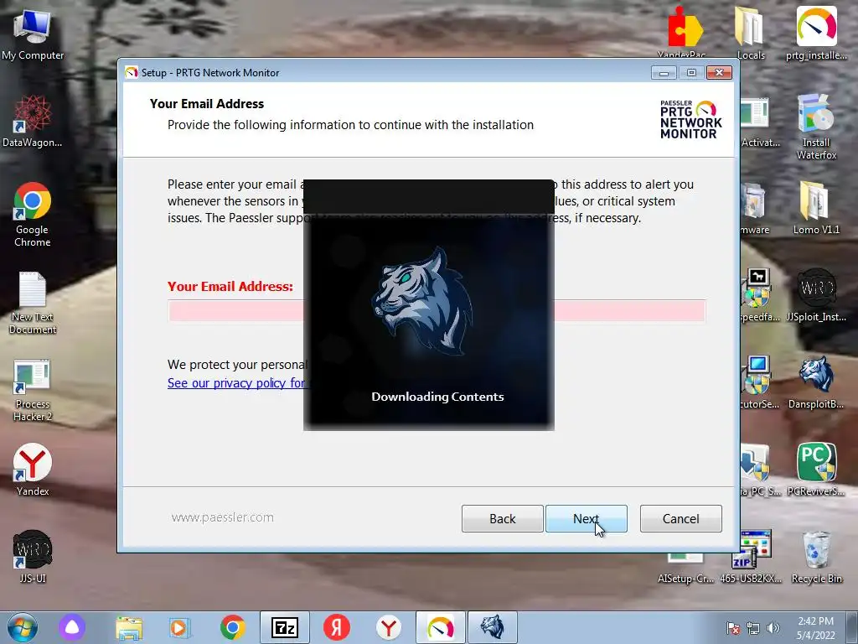The width and height of the screenshot is (858, 644).
Task: Open Lomo V1.1 folder
Action: pos(816,208)
